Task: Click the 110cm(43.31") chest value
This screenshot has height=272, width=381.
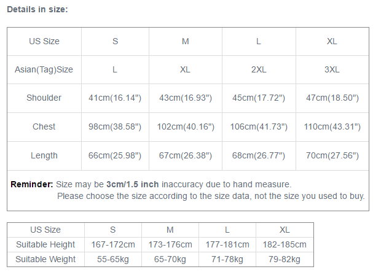Action: click(x=332, y=126)
